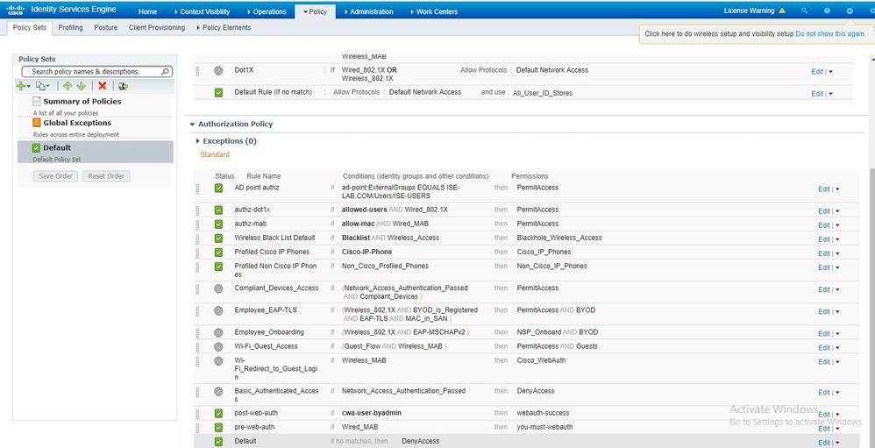The height and width of the screenshot is (448, 875).
Task: Switch to the Client Provisioning tab
Action: pyautogui.click(x=157, y=27)
